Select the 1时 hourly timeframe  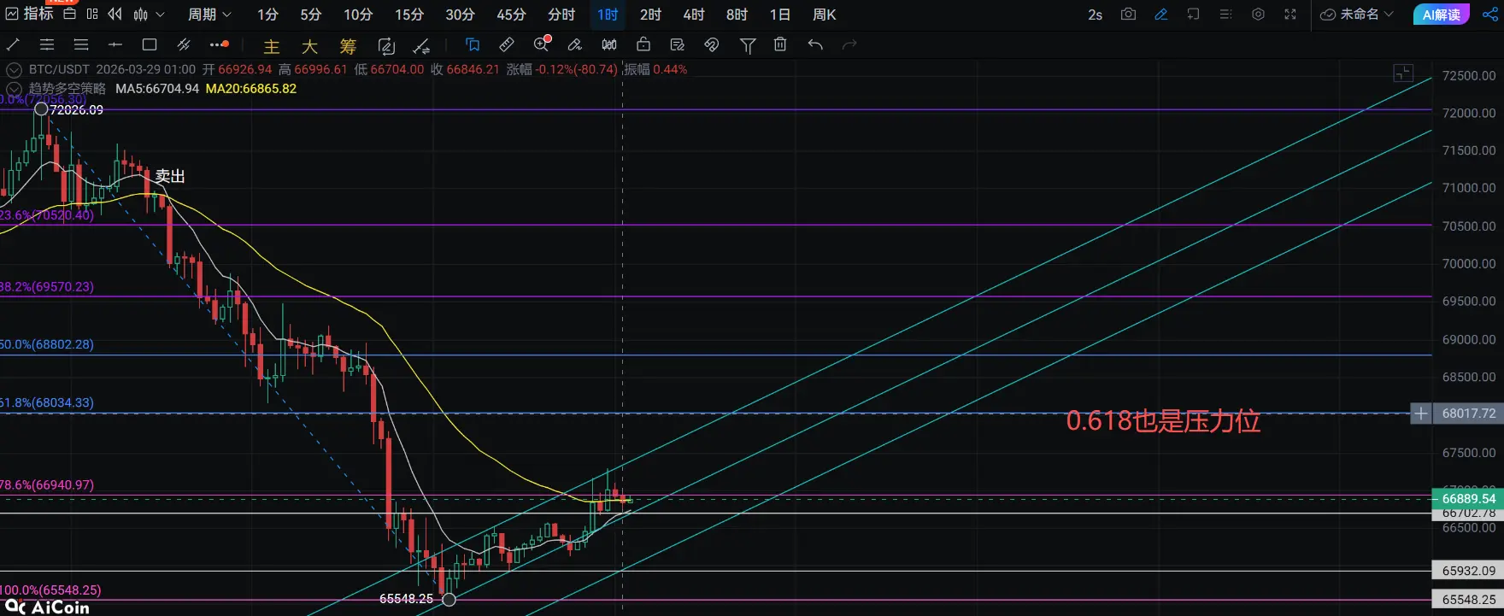click(608, 15)
